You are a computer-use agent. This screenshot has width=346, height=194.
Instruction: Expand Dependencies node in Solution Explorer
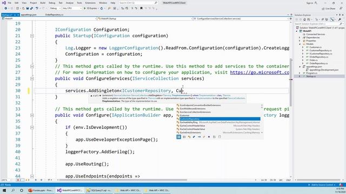[x=300, y=38]
